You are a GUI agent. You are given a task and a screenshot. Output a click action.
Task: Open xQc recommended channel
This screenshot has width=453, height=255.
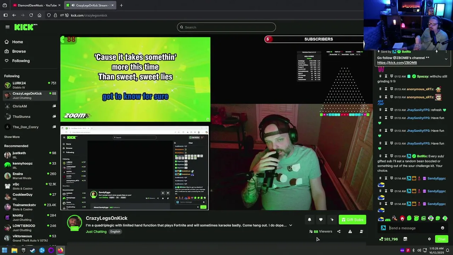tap(30, 186)
